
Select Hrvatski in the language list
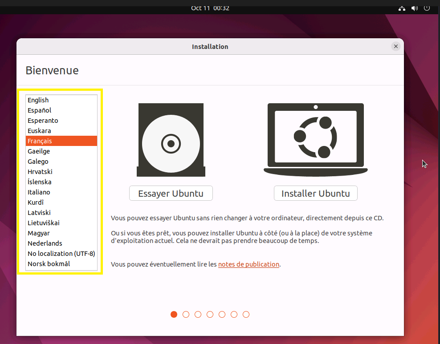point(40,172)
